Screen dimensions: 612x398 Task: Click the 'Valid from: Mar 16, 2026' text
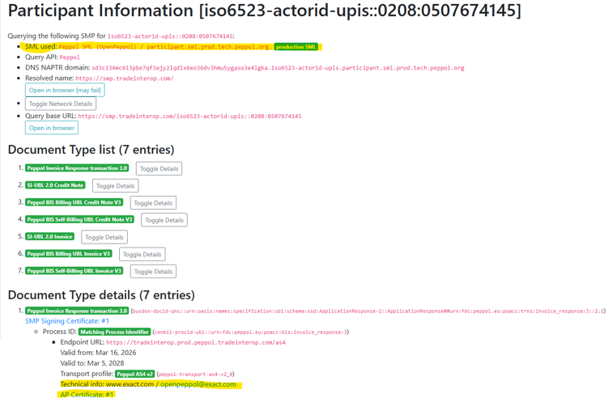click(x=99, y=353)
